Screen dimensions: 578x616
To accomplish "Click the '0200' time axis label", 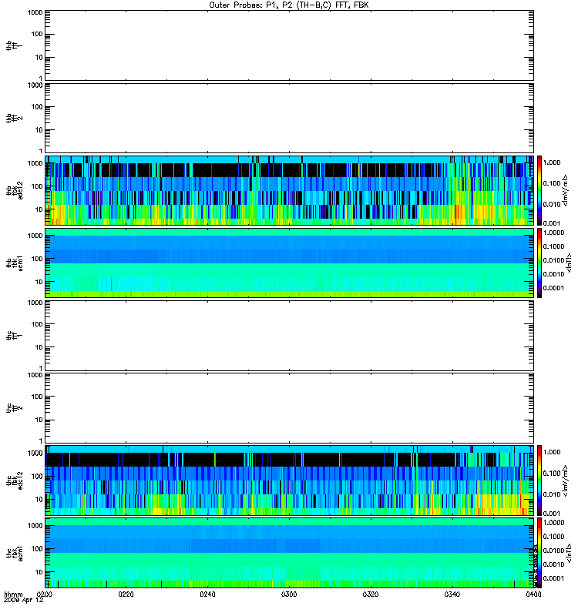I will pyautogui.click(x=45, y=594).
